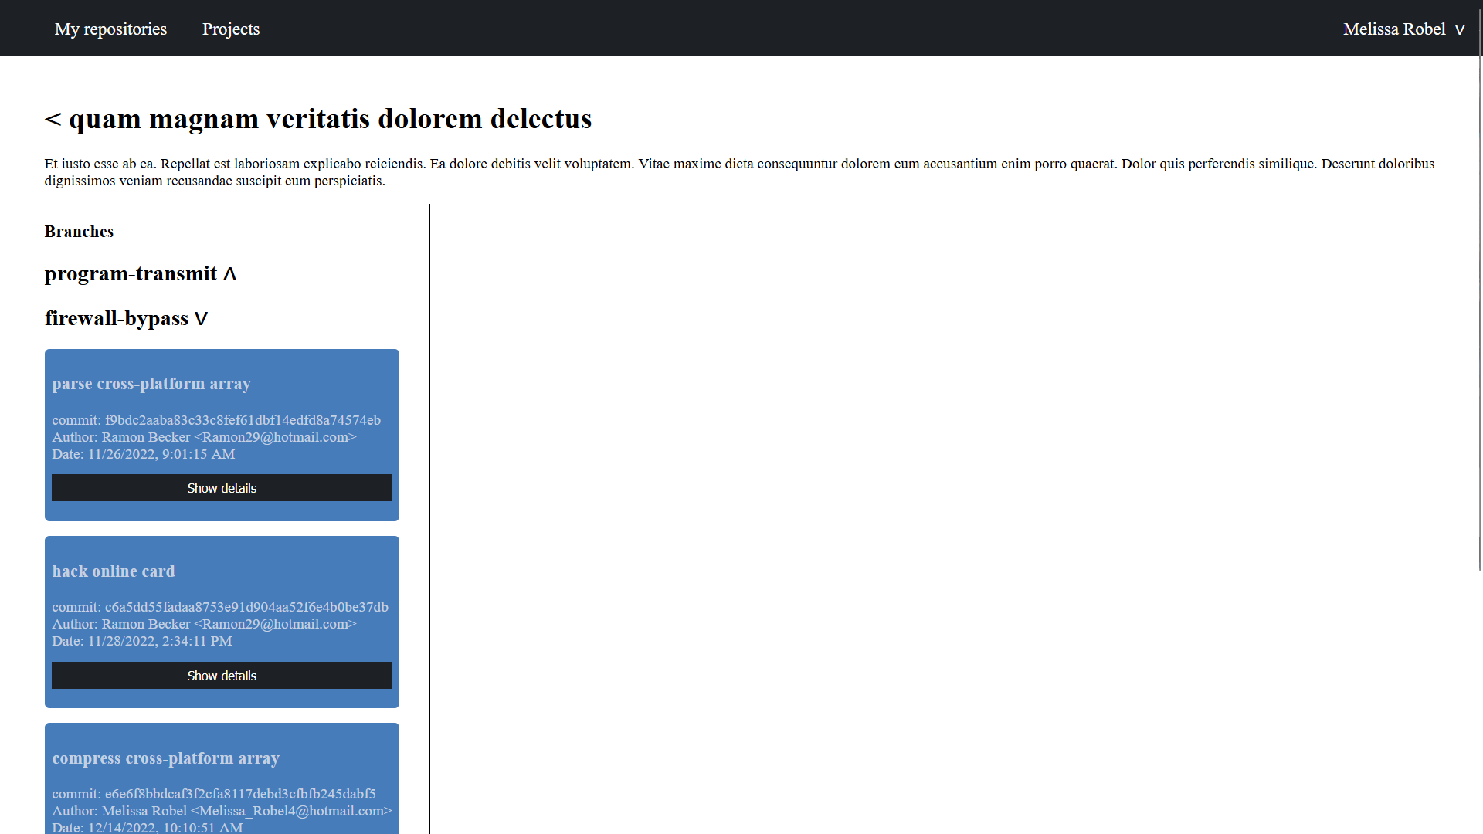Click the Branches heading

coord(79,232)
